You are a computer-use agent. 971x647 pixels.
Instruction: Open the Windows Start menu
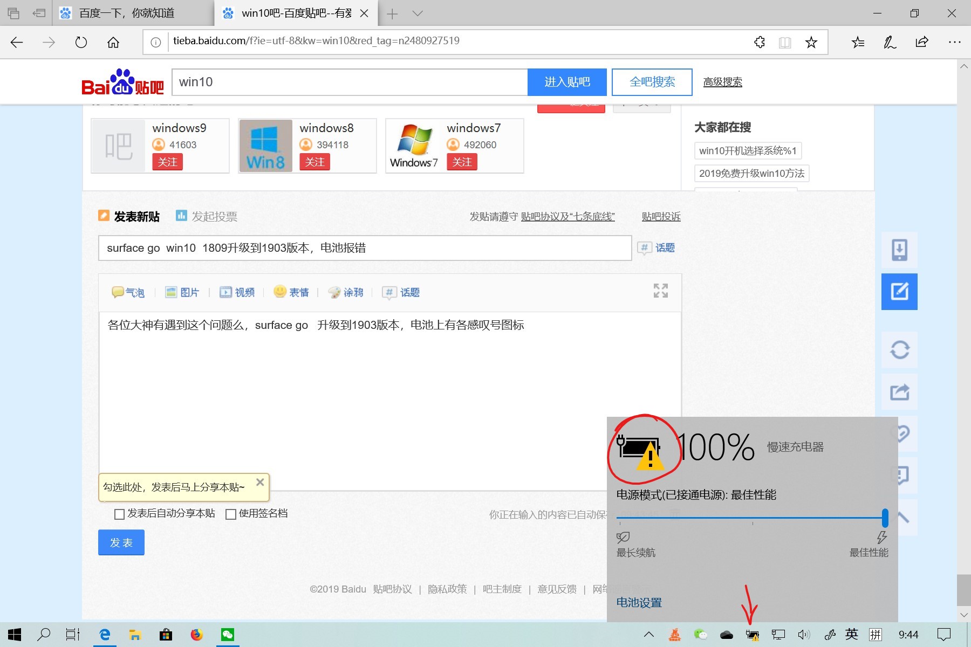pyautogui.click(x=15, y=635)
